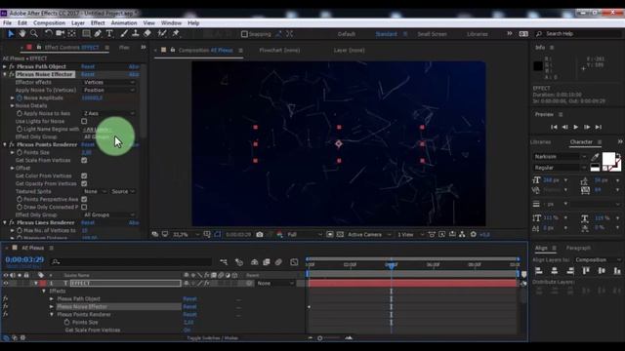Toggle Get Color From Vertices checkbox
Screen dimensions: 625x351
click(84, 175)
